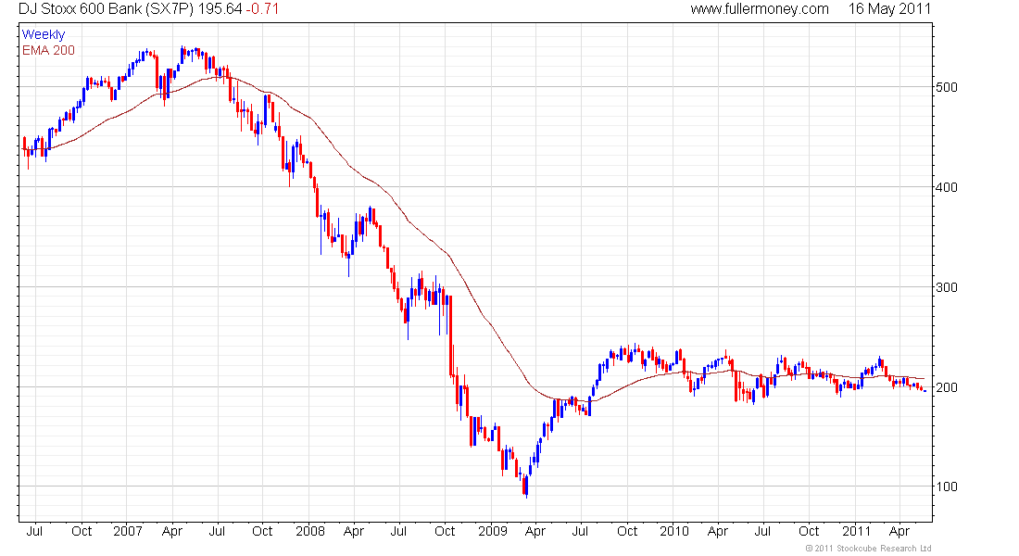The width and height of the screenshot is (1019, 556).
Task: Click the red change value -0.71
Action: pyautogui.click(x=262, y=9)
